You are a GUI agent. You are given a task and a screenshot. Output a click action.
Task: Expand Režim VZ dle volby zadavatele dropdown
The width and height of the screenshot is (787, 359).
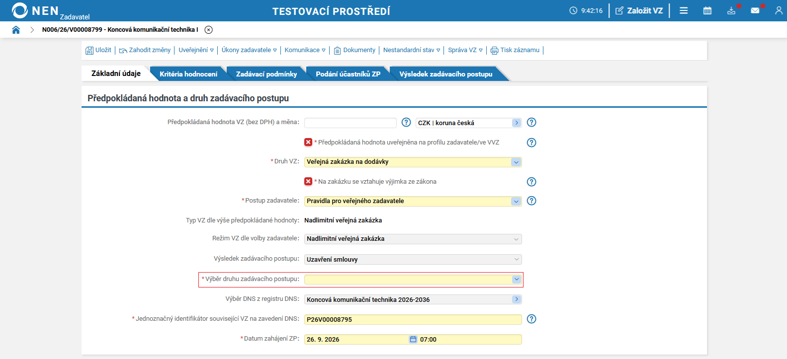click(516, 239)
